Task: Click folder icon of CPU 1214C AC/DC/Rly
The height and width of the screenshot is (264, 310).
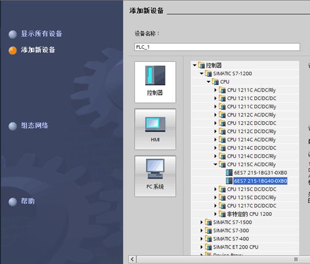Action: 222,139
